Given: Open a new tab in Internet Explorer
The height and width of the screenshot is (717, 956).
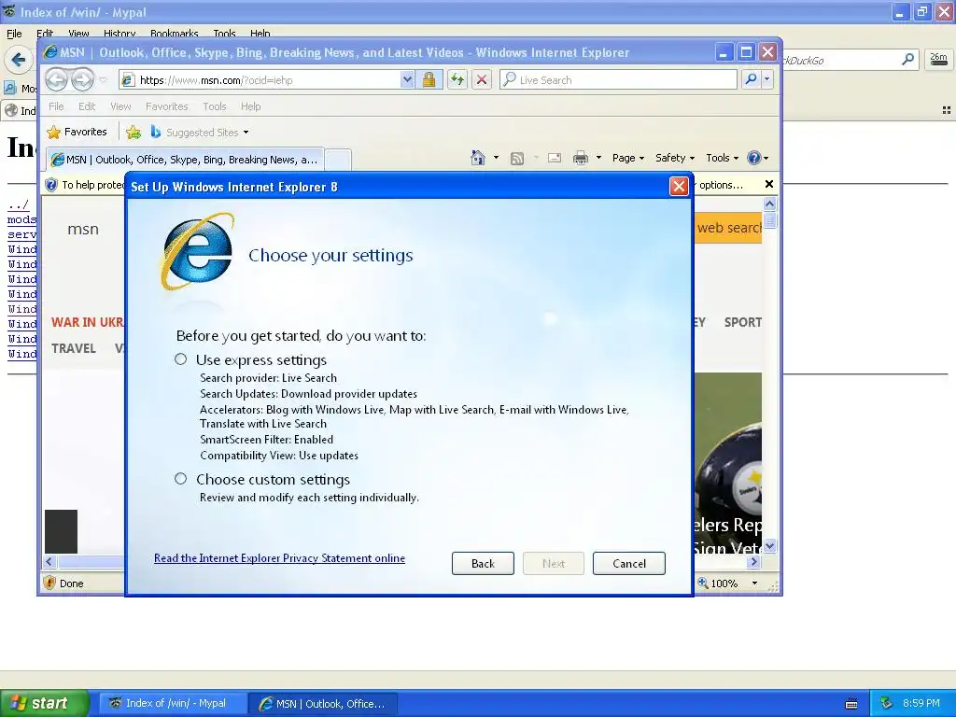Looking at the screenshot, I should (338, 160).
